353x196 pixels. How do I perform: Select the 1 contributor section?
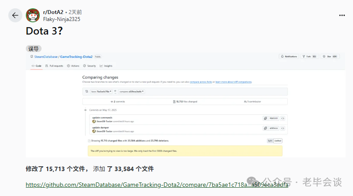pos(252,101)
